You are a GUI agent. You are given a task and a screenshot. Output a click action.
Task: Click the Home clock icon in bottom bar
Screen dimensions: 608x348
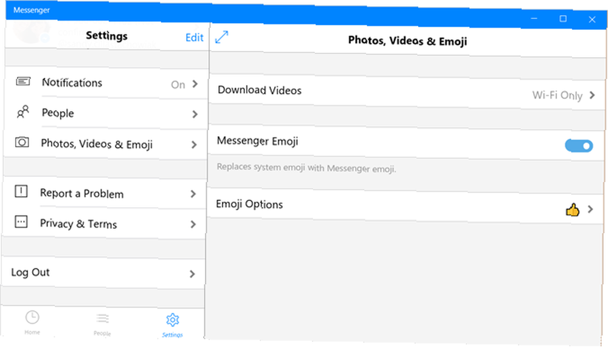(x=32, y=318)
